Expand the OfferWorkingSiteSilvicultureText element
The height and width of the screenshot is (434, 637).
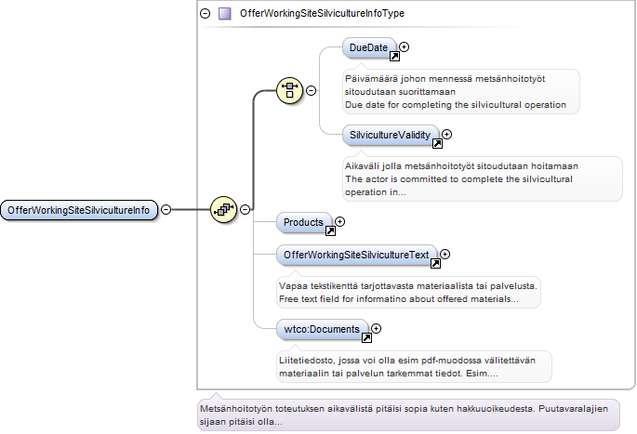click(445, 254)
